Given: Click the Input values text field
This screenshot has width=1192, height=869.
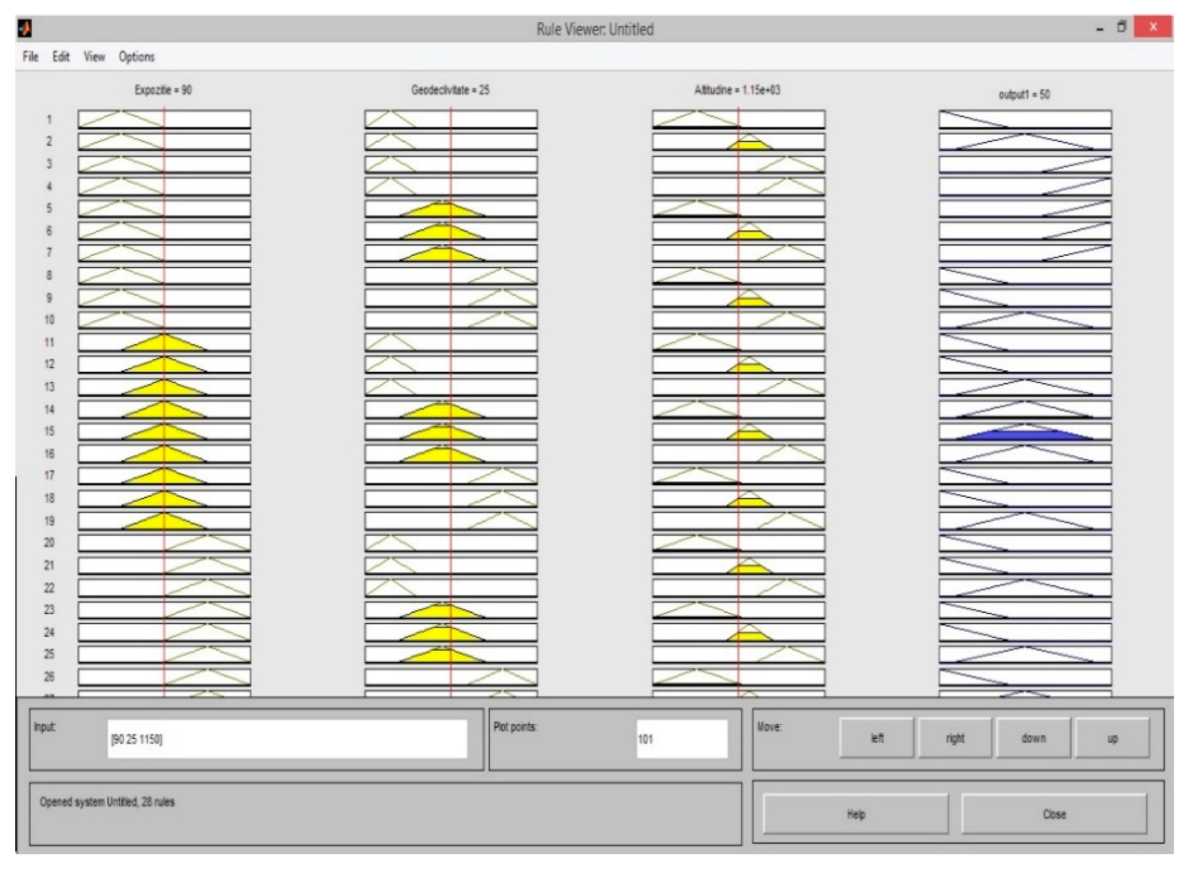Looking at the screenshot, I should coord(287,739).
